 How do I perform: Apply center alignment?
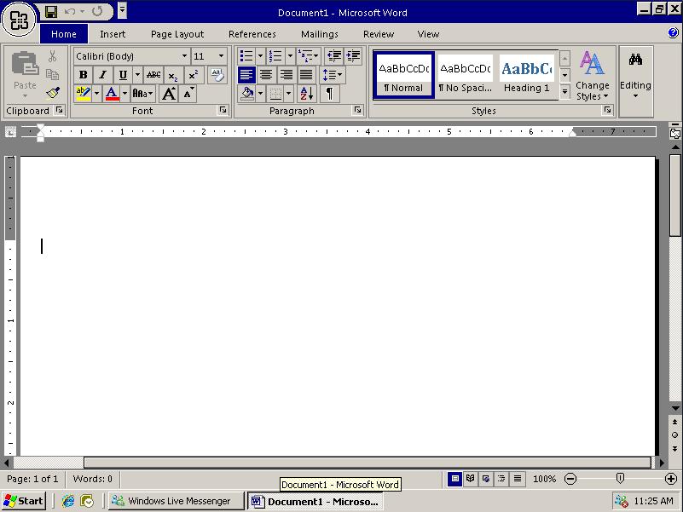[268, 74]
